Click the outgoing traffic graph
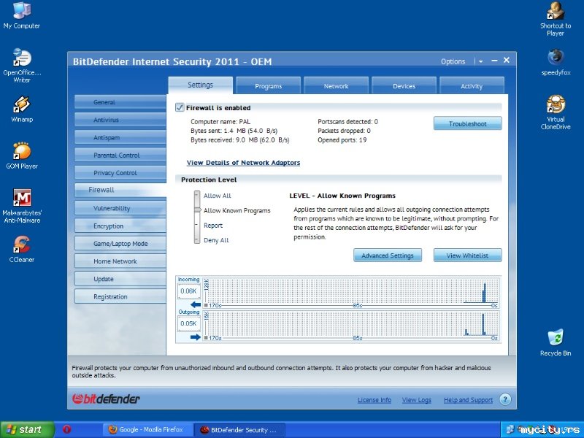Screen dimensions: 584x438 (350, 325)
